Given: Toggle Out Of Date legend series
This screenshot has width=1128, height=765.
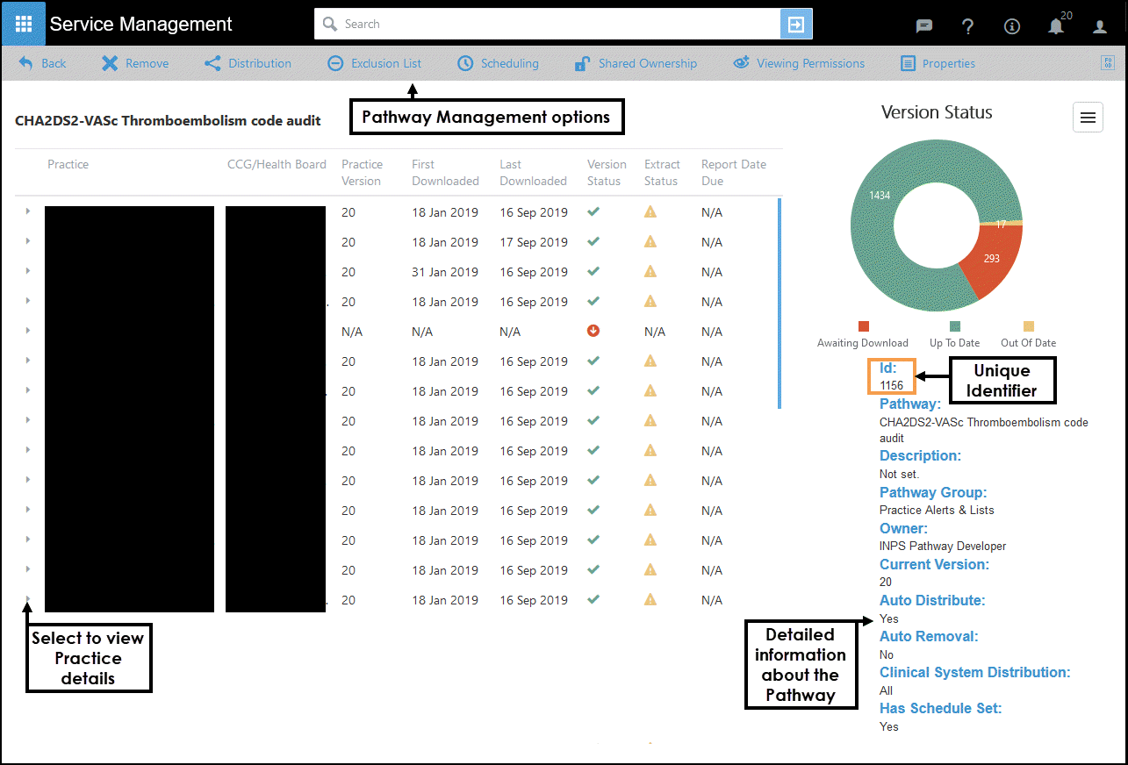Looking at the screenshot, I should click(x=1029, y=334).
